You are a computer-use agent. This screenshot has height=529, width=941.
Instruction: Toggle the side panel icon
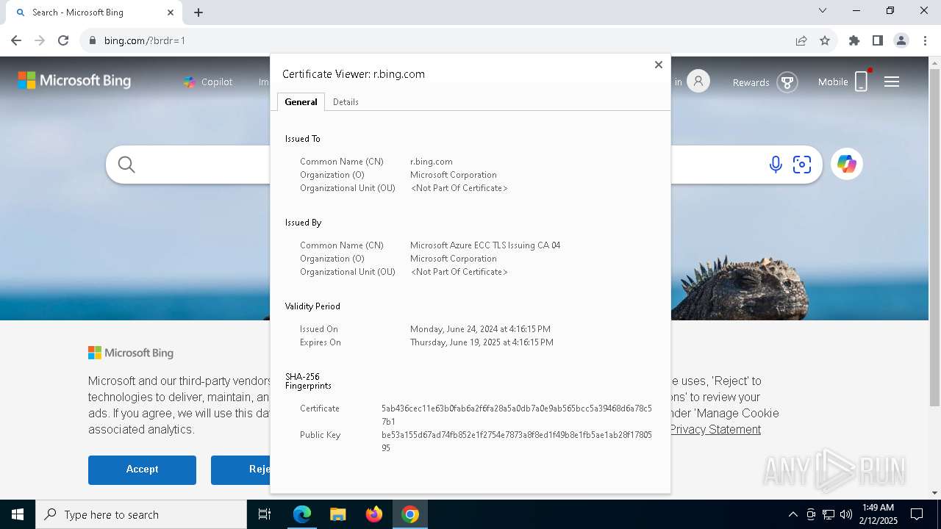[x=878, y=40]
